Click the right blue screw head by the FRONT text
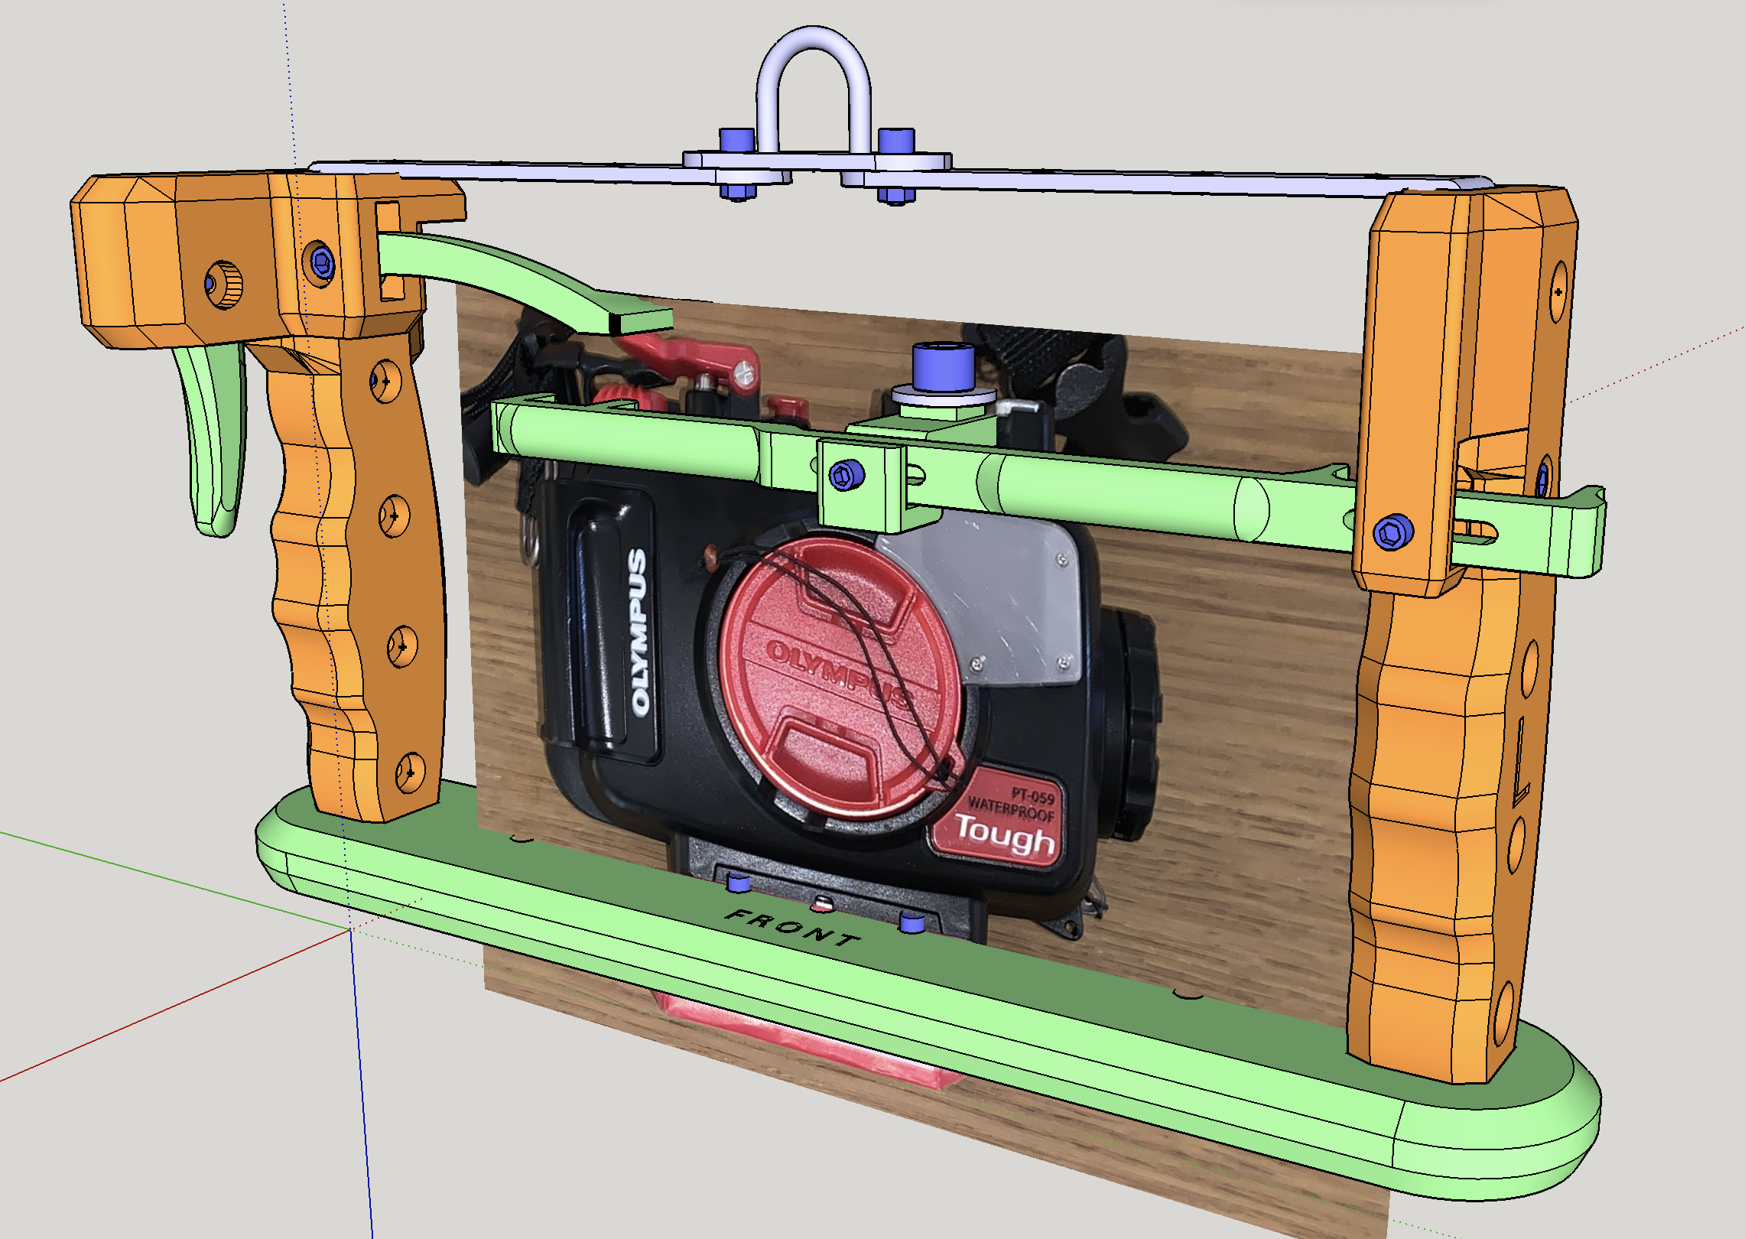Screen dimensions: 1745x1239 [x=911, y=922]
